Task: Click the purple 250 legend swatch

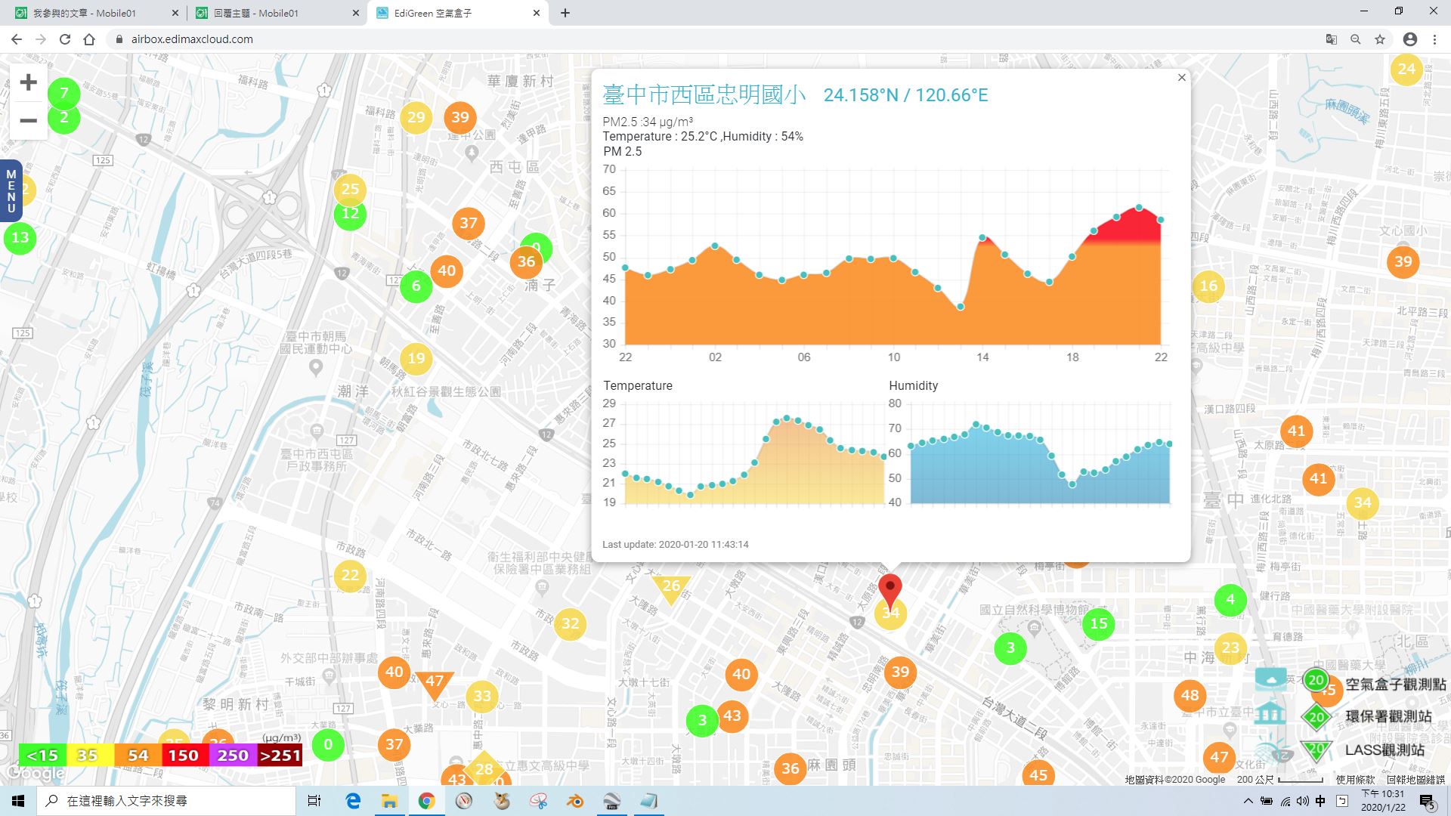Action: click(233, 756)
